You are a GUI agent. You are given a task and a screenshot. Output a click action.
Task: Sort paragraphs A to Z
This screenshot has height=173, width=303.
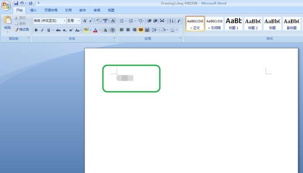pos(171,21)
